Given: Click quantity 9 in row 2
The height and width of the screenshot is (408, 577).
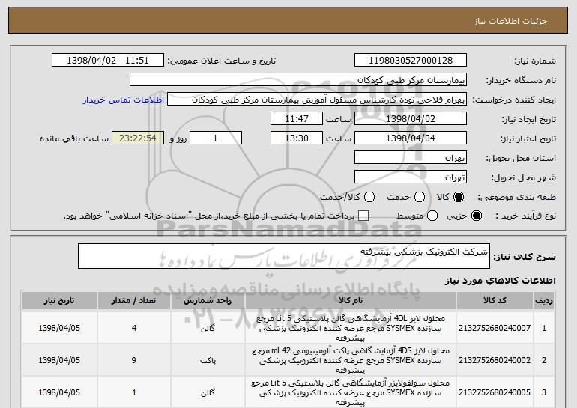Looking at the screenshot, I should [x=134, y=360].
